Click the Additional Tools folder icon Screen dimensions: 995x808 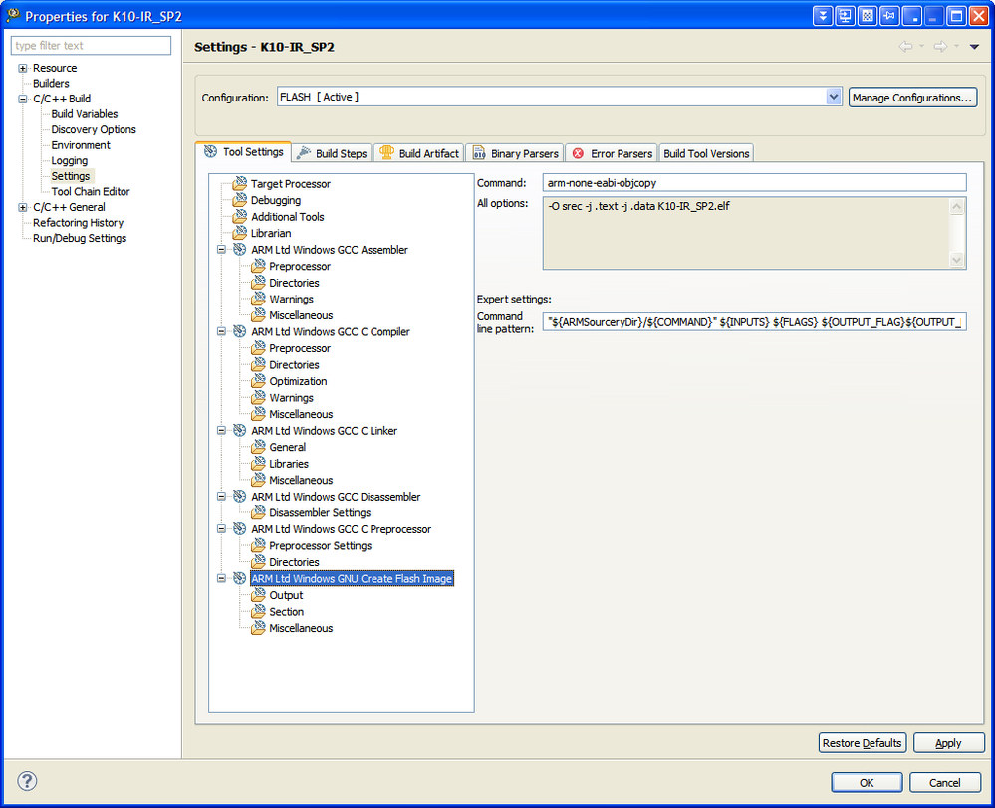pos(239,217)
